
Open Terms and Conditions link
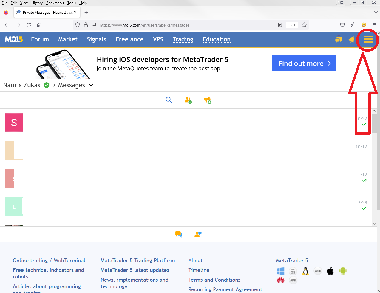(x=214, y=280)
